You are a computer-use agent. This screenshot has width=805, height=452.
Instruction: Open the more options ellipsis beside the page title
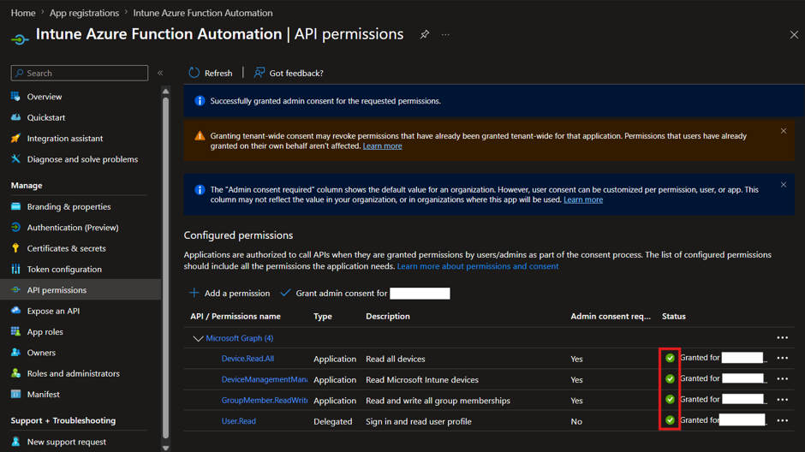[445, 34]
